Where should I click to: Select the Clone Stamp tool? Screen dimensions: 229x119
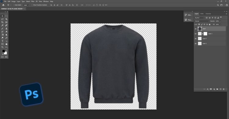6,28
